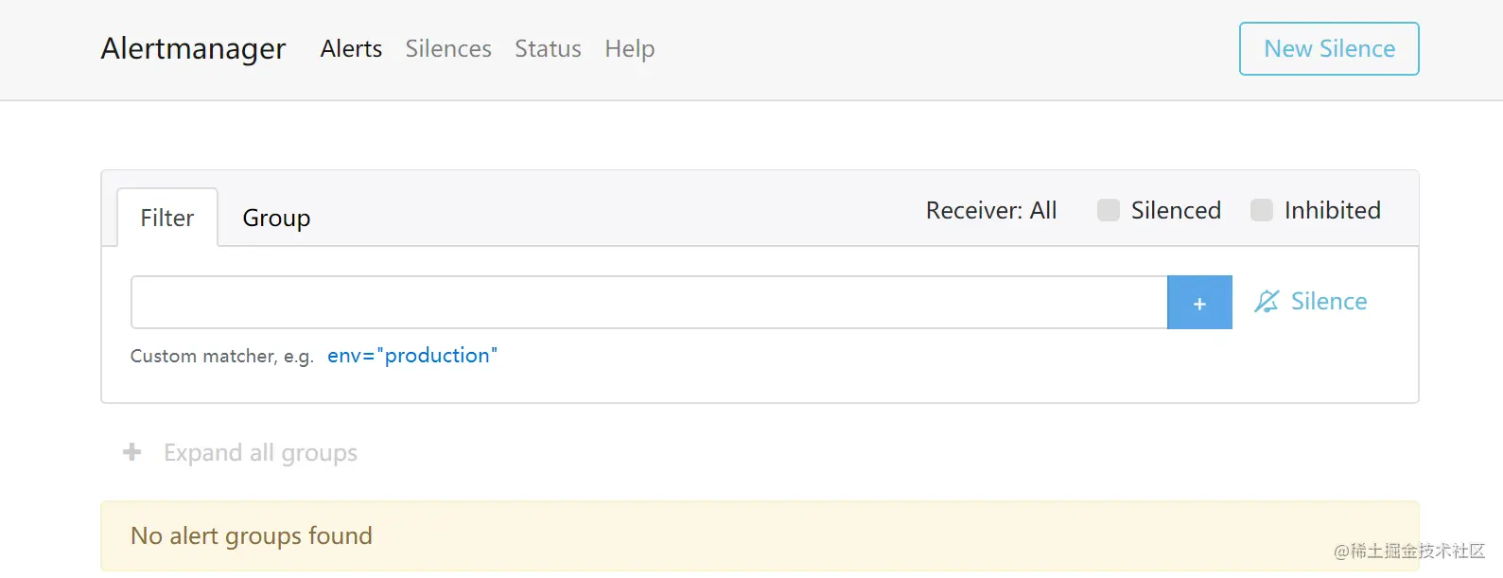Select the Filter tab
Viewport: 1503px width, 578px height.
click(x=167, y=218)
